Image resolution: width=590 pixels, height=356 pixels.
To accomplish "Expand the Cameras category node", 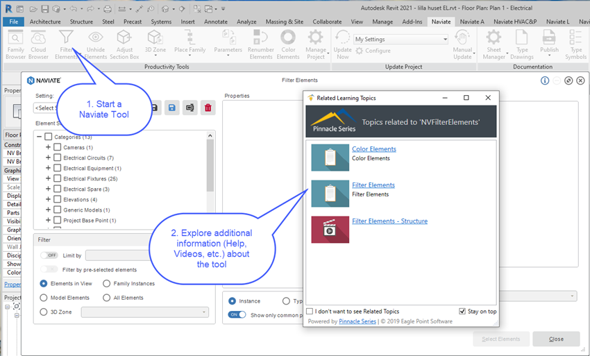I will coord(48,147).
